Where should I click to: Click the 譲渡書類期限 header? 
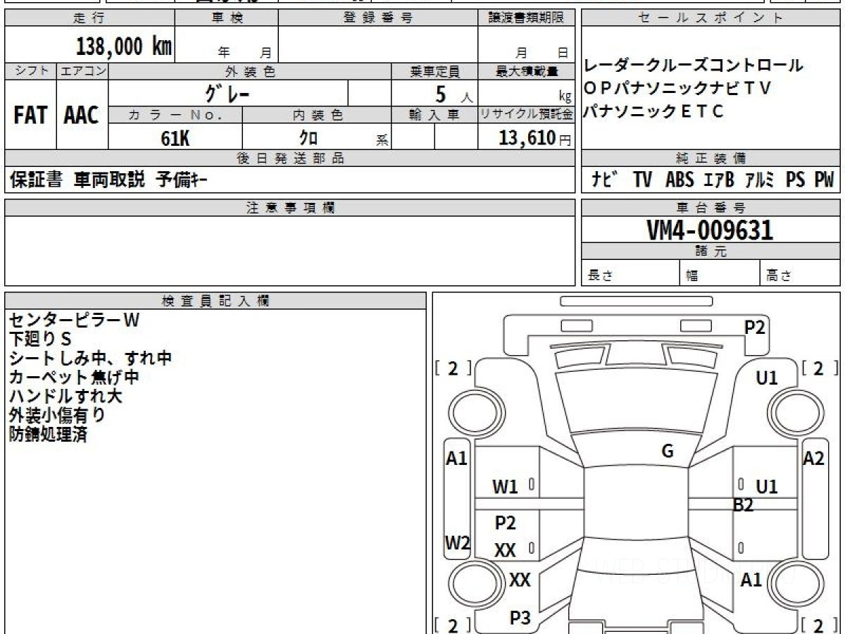click(526, 18)
